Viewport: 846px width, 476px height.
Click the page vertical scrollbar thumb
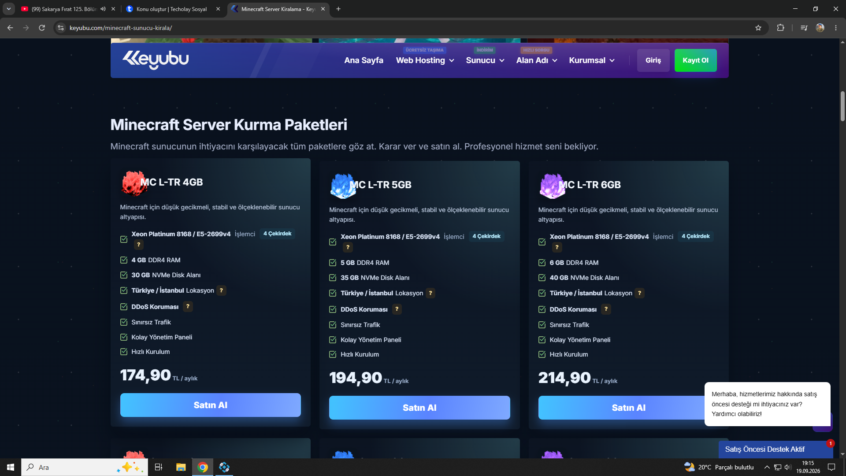(842, 106)
